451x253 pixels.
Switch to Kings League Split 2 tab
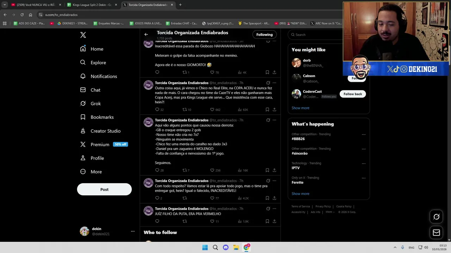[92, 5]
